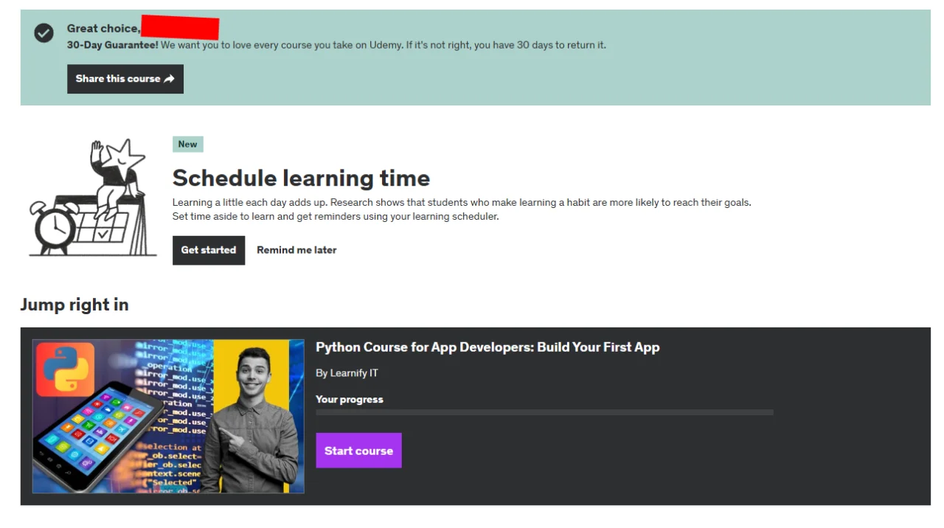Viewport: 944px width, 528px height.
Task: Choose Remind me later
Action: pos(296,250)
